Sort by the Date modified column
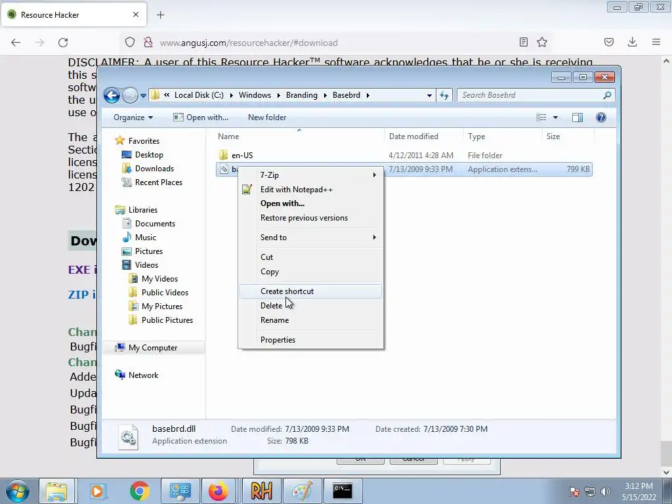Image resolution: width=672 pixels, height=504 pixels. click(x=413, y=136)
